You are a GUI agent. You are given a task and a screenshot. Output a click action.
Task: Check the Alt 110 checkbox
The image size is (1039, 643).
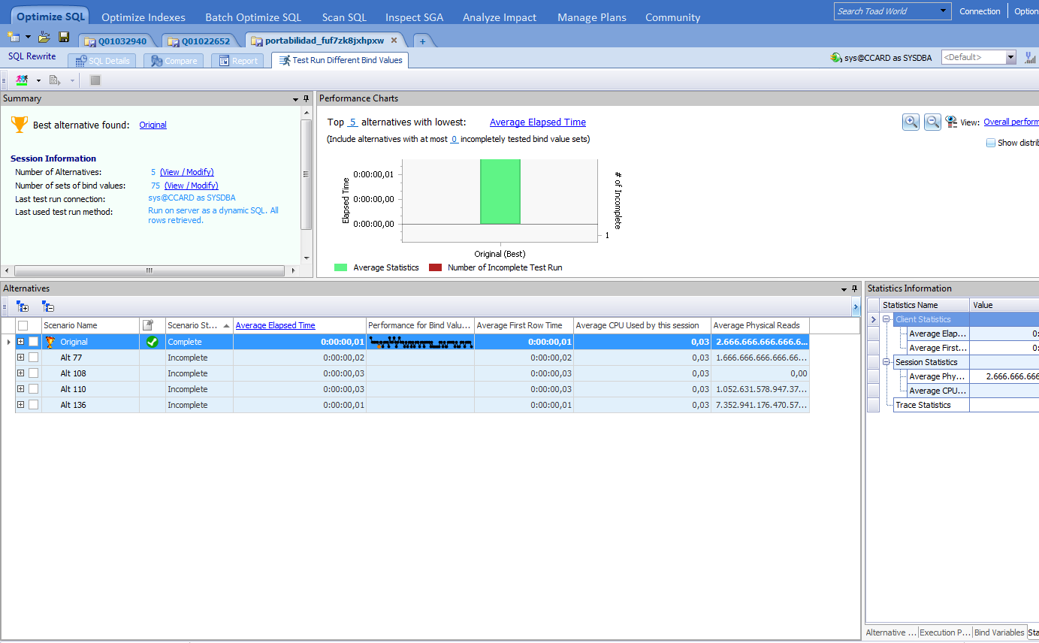point(33,389)
